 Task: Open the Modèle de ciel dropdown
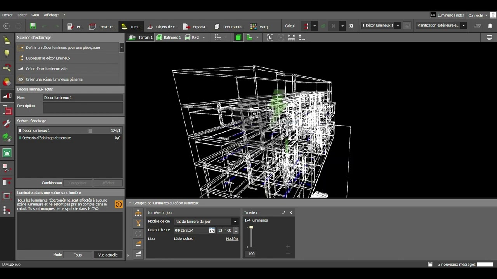(x=235, y=222)
